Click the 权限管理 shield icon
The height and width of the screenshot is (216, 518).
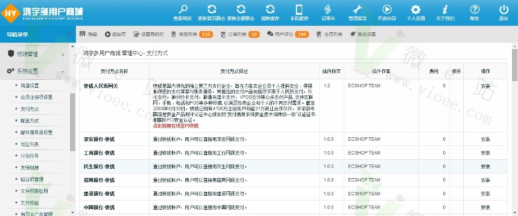[10, 54]
